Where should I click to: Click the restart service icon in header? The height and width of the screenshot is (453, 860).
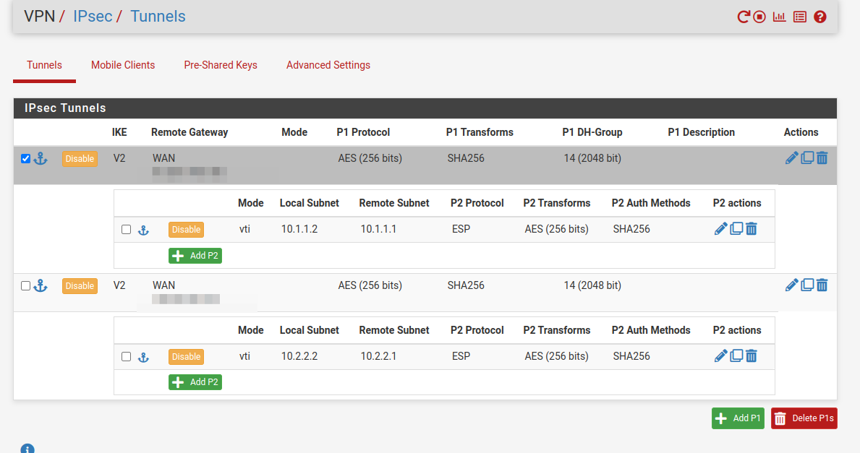click(744, 17)
